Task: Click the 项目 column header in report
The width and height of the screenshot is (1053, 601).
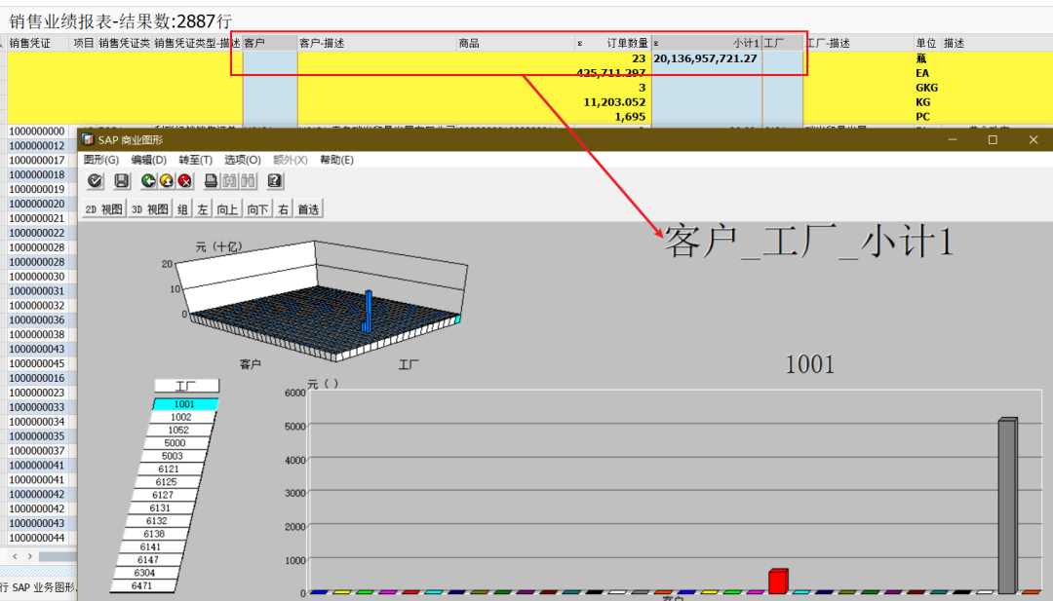Action: 83,43
